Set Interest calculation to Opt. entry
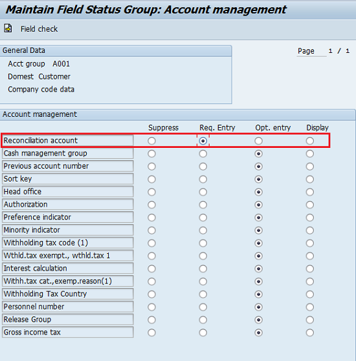The height and width of the screenshot is (361, 356). (259, 269)
